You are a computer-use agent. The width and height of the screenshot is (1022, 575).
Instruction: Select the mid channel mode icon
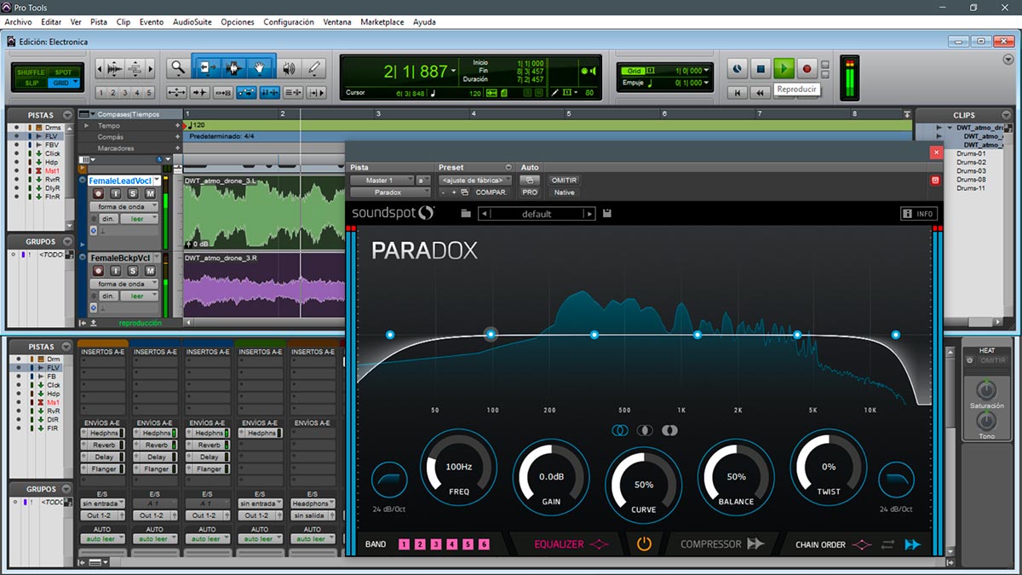(645, 431)
